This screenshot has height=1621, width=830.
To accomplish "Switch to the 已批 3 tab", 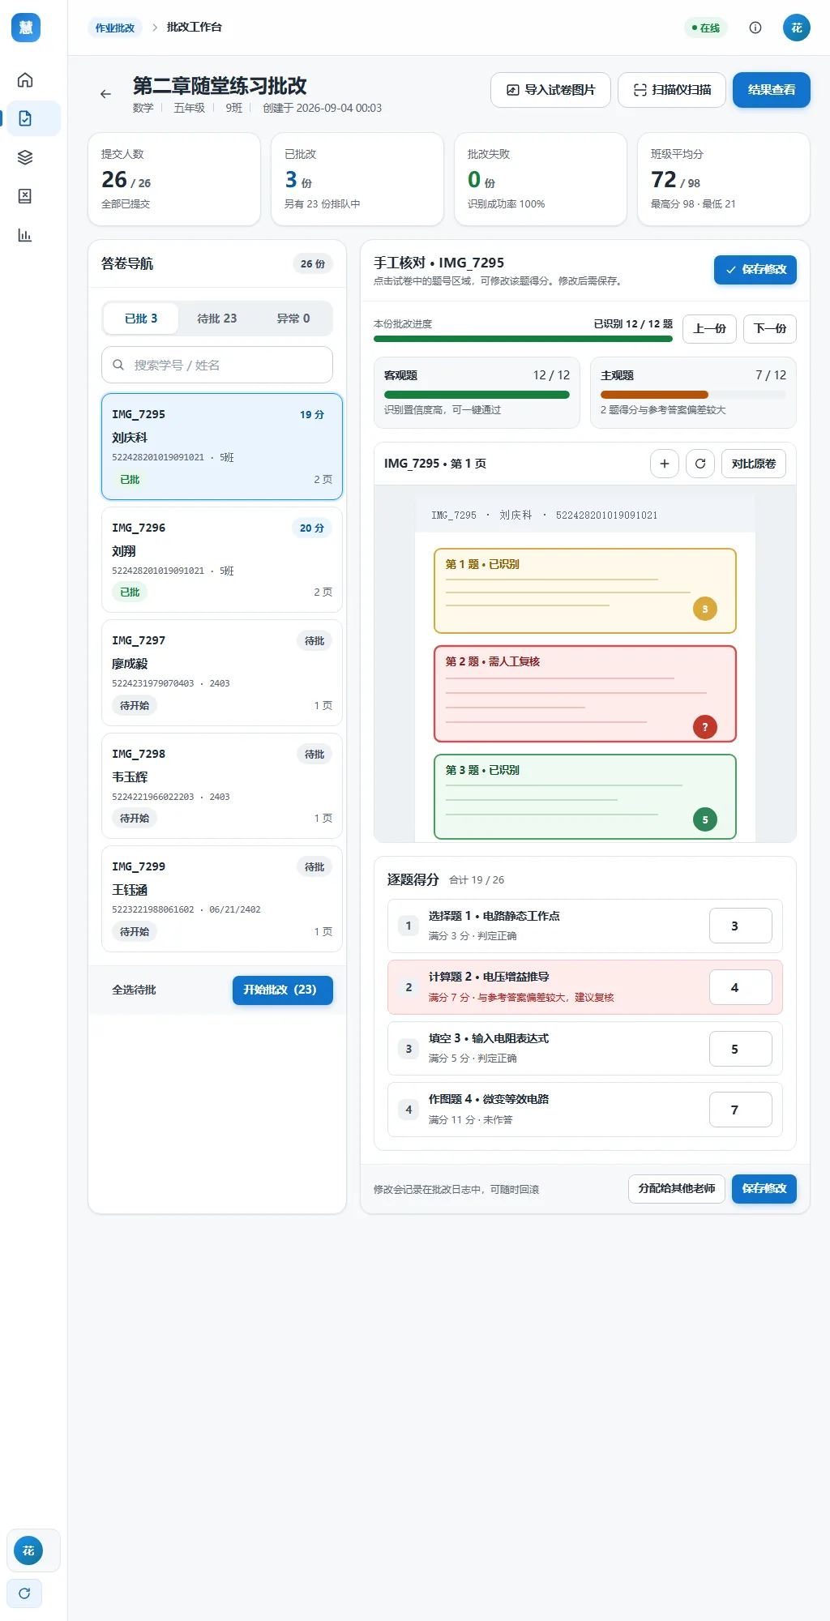I will [141, 319].
